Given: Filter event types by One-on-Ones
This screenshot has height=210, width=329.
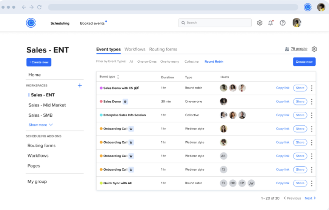Looking at the screenshot, I should 147,62.
